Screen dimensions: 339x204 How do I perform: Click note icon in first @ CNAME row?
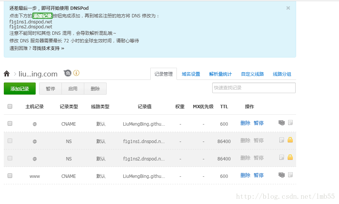(290, 123)
